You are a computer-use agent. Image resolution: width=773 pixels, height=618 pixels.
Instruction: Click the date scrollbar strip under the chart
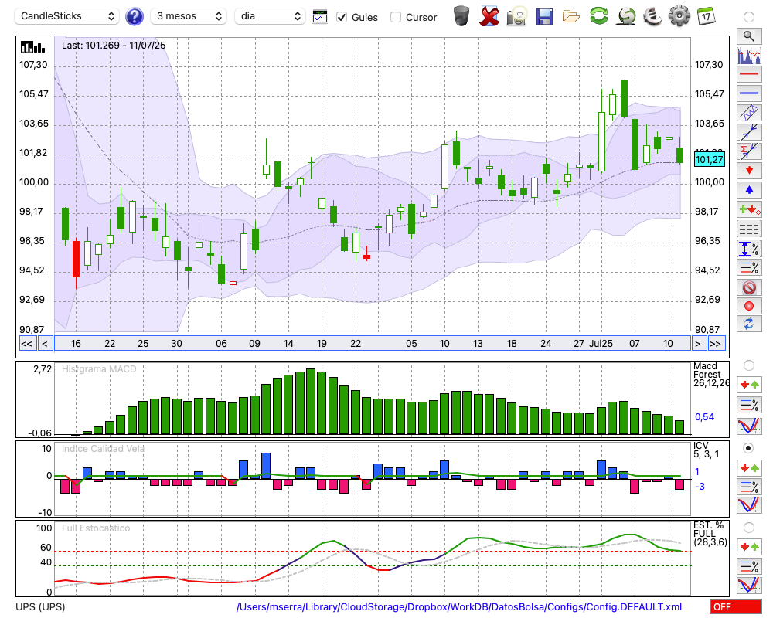coord(373,344)
